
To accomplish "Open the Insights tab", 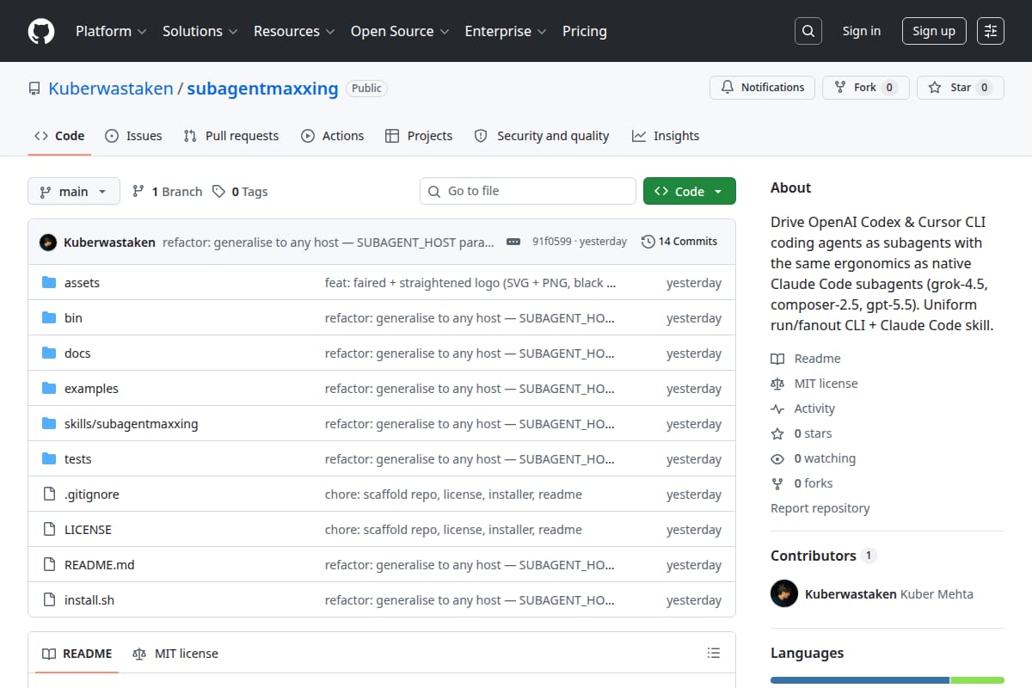I will point(666,136).
